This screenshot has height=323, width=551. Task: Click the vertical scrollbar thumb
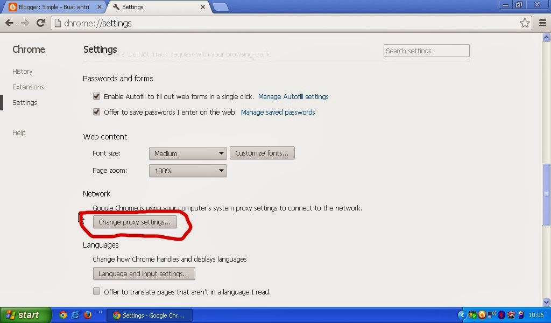tap(547, 194)
